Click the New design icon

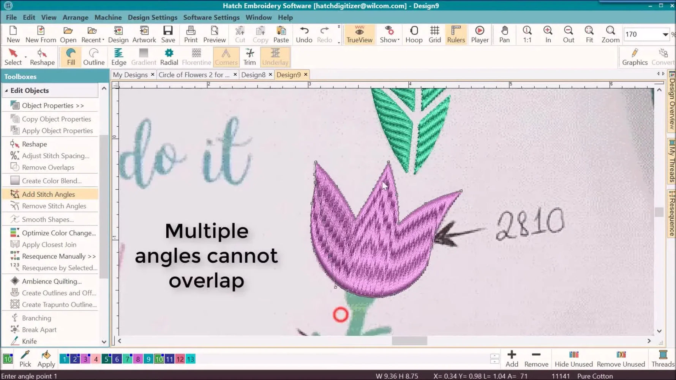(13, 34)
